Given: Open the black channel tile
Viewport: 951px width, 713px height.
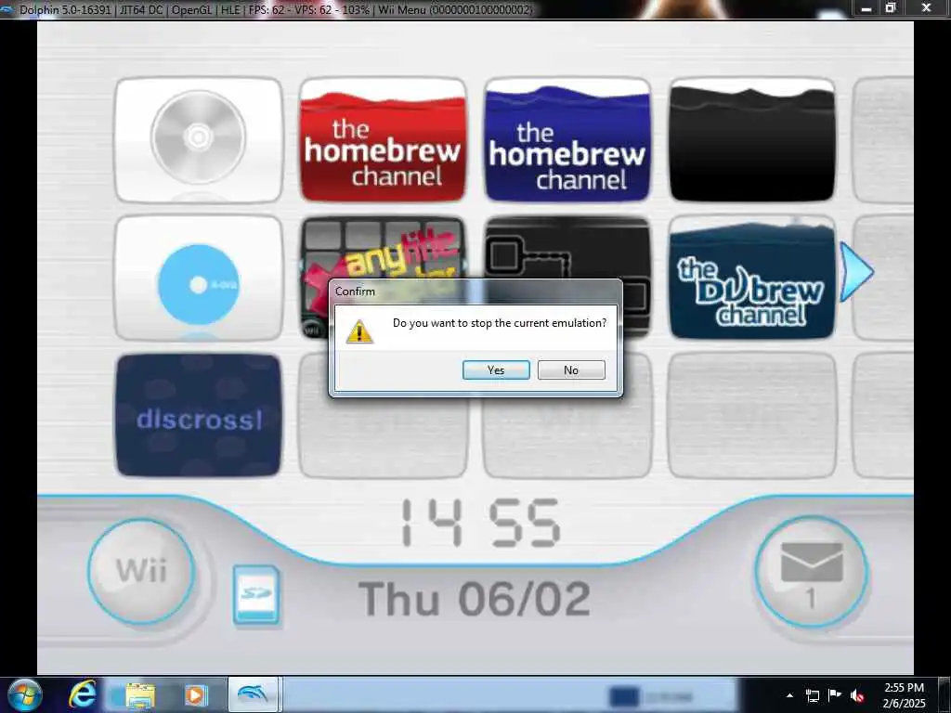Looking at the screenshot, I should 752,139.
